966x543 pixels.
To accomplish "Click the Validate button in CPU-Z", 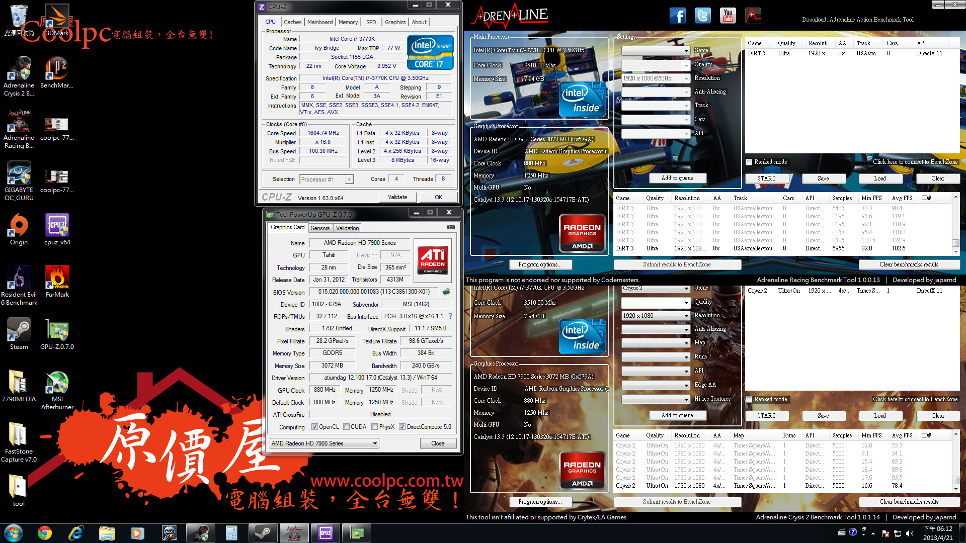I will coord(397,197).
